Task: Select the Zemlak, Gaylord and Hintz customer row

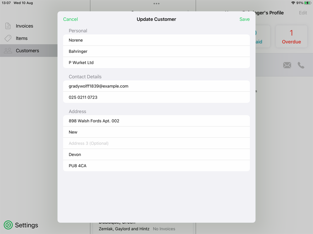Action: [x=143, y=229]
